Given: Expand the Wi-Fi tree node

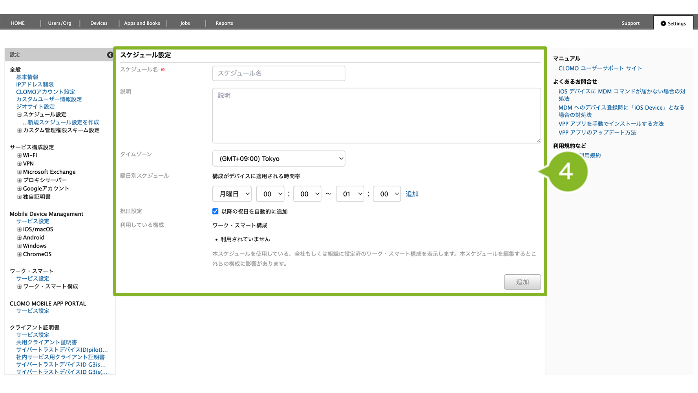Looking at the screenshot, I should [19, 156].
